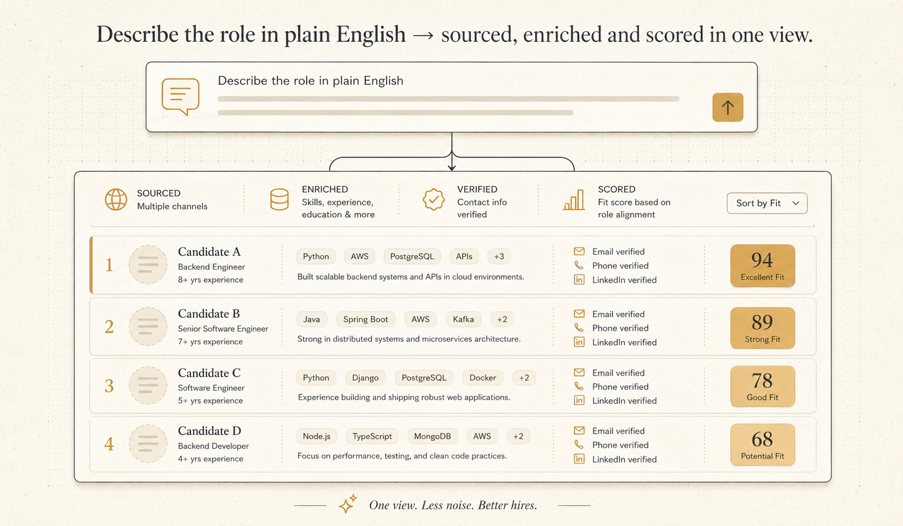The height and width of the screenshot is (526, 903).
Task: Click Candidate D's email envelope icon
Action: coord(579,431)
